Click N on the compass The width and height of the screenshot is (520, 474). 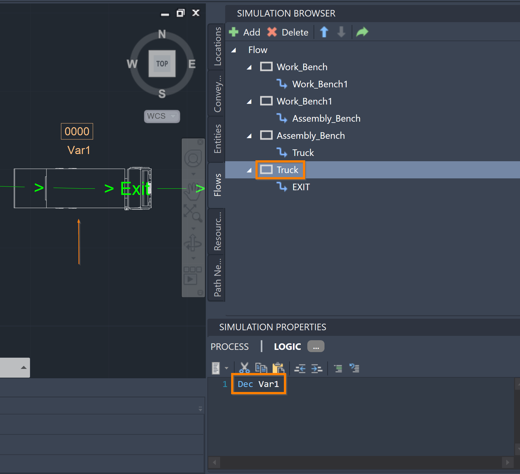(x=162, y=34)
